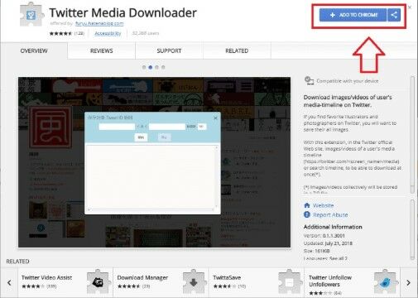Switch to the Reviews tab
Screen dimensions: 418x298
pyautogui.click(x=102, y=50)
